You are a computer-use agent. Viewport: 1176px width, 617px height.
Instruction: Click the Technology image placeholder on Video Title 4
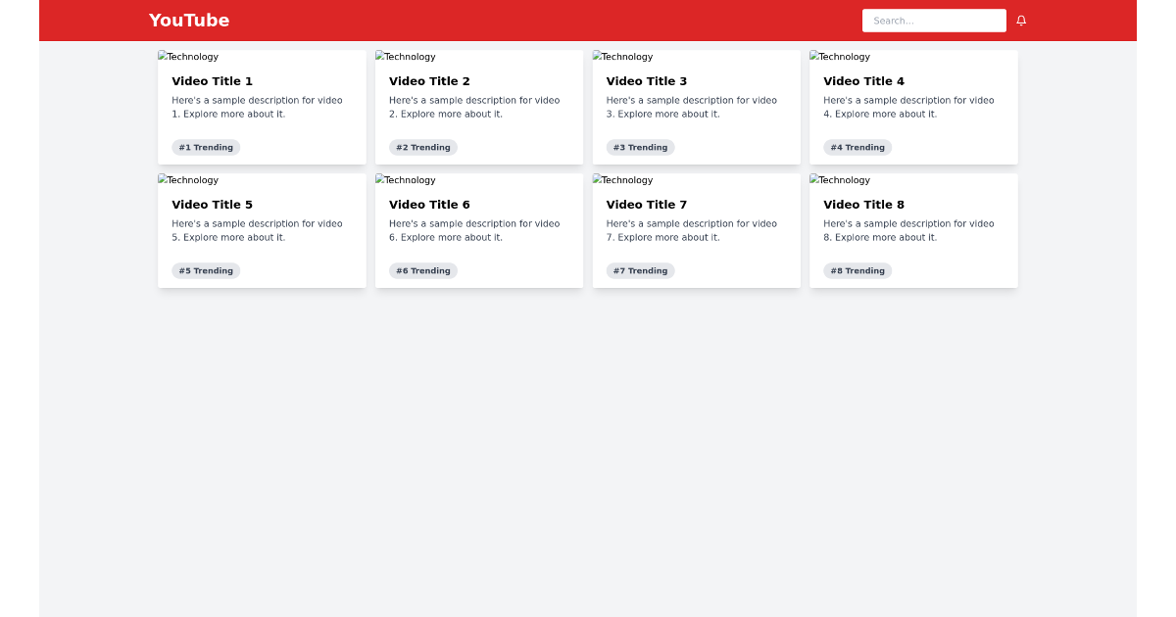(x=839, y=57)
